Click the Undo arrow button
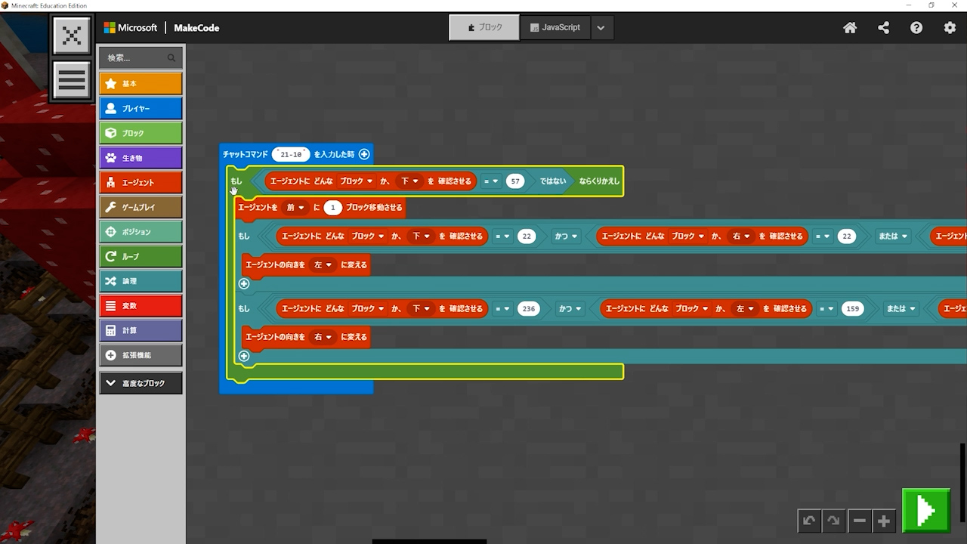Viewport: 967px width, 544px height. [809, 521]
